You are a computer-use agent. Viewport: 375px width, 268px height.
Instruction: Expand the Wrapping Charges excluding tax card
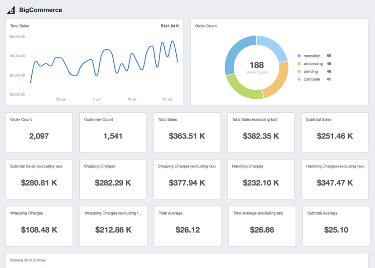113,226
